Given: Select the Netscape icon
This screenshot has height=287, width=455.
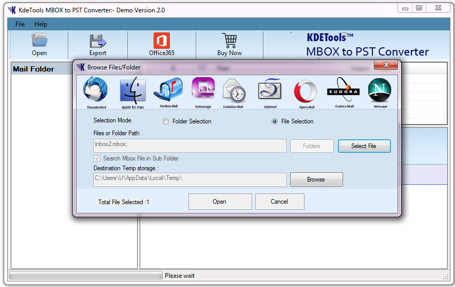Looking at the screenshot, I should click(x=380, y=91).
